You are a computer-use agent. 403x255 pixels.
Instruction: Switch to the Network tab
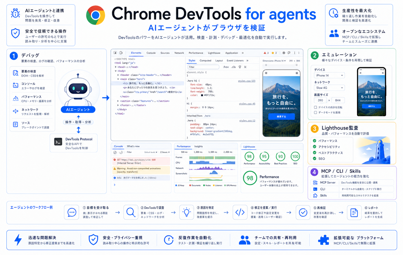coord(179,53)
